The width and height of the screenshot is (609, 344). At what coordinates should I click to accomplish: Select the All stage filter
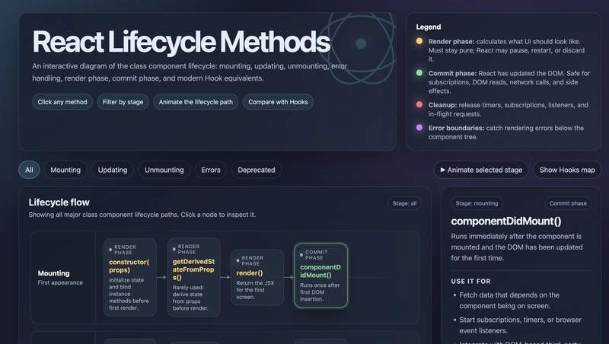[29, 170]
